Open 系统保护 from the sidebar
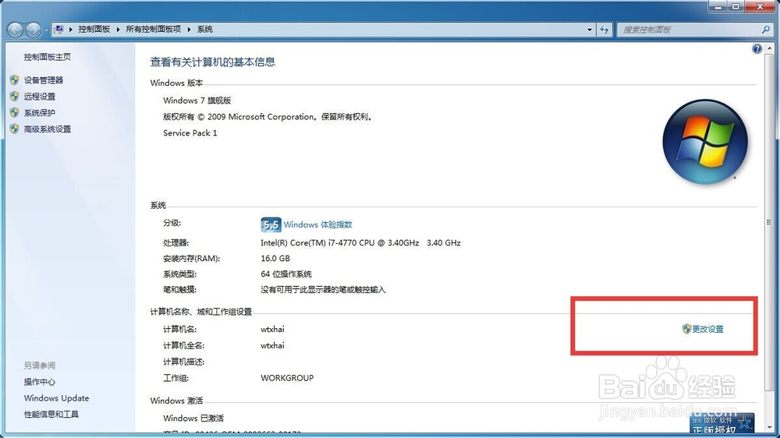Screen dimensions: 780x438 coord(39,113)
